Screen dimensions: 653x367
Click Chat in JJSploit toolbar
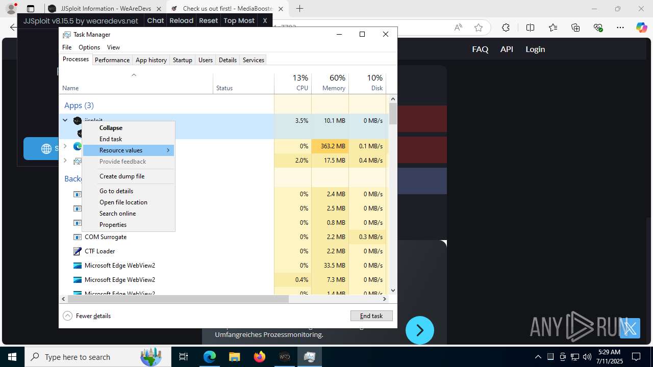tap(156, 20)
